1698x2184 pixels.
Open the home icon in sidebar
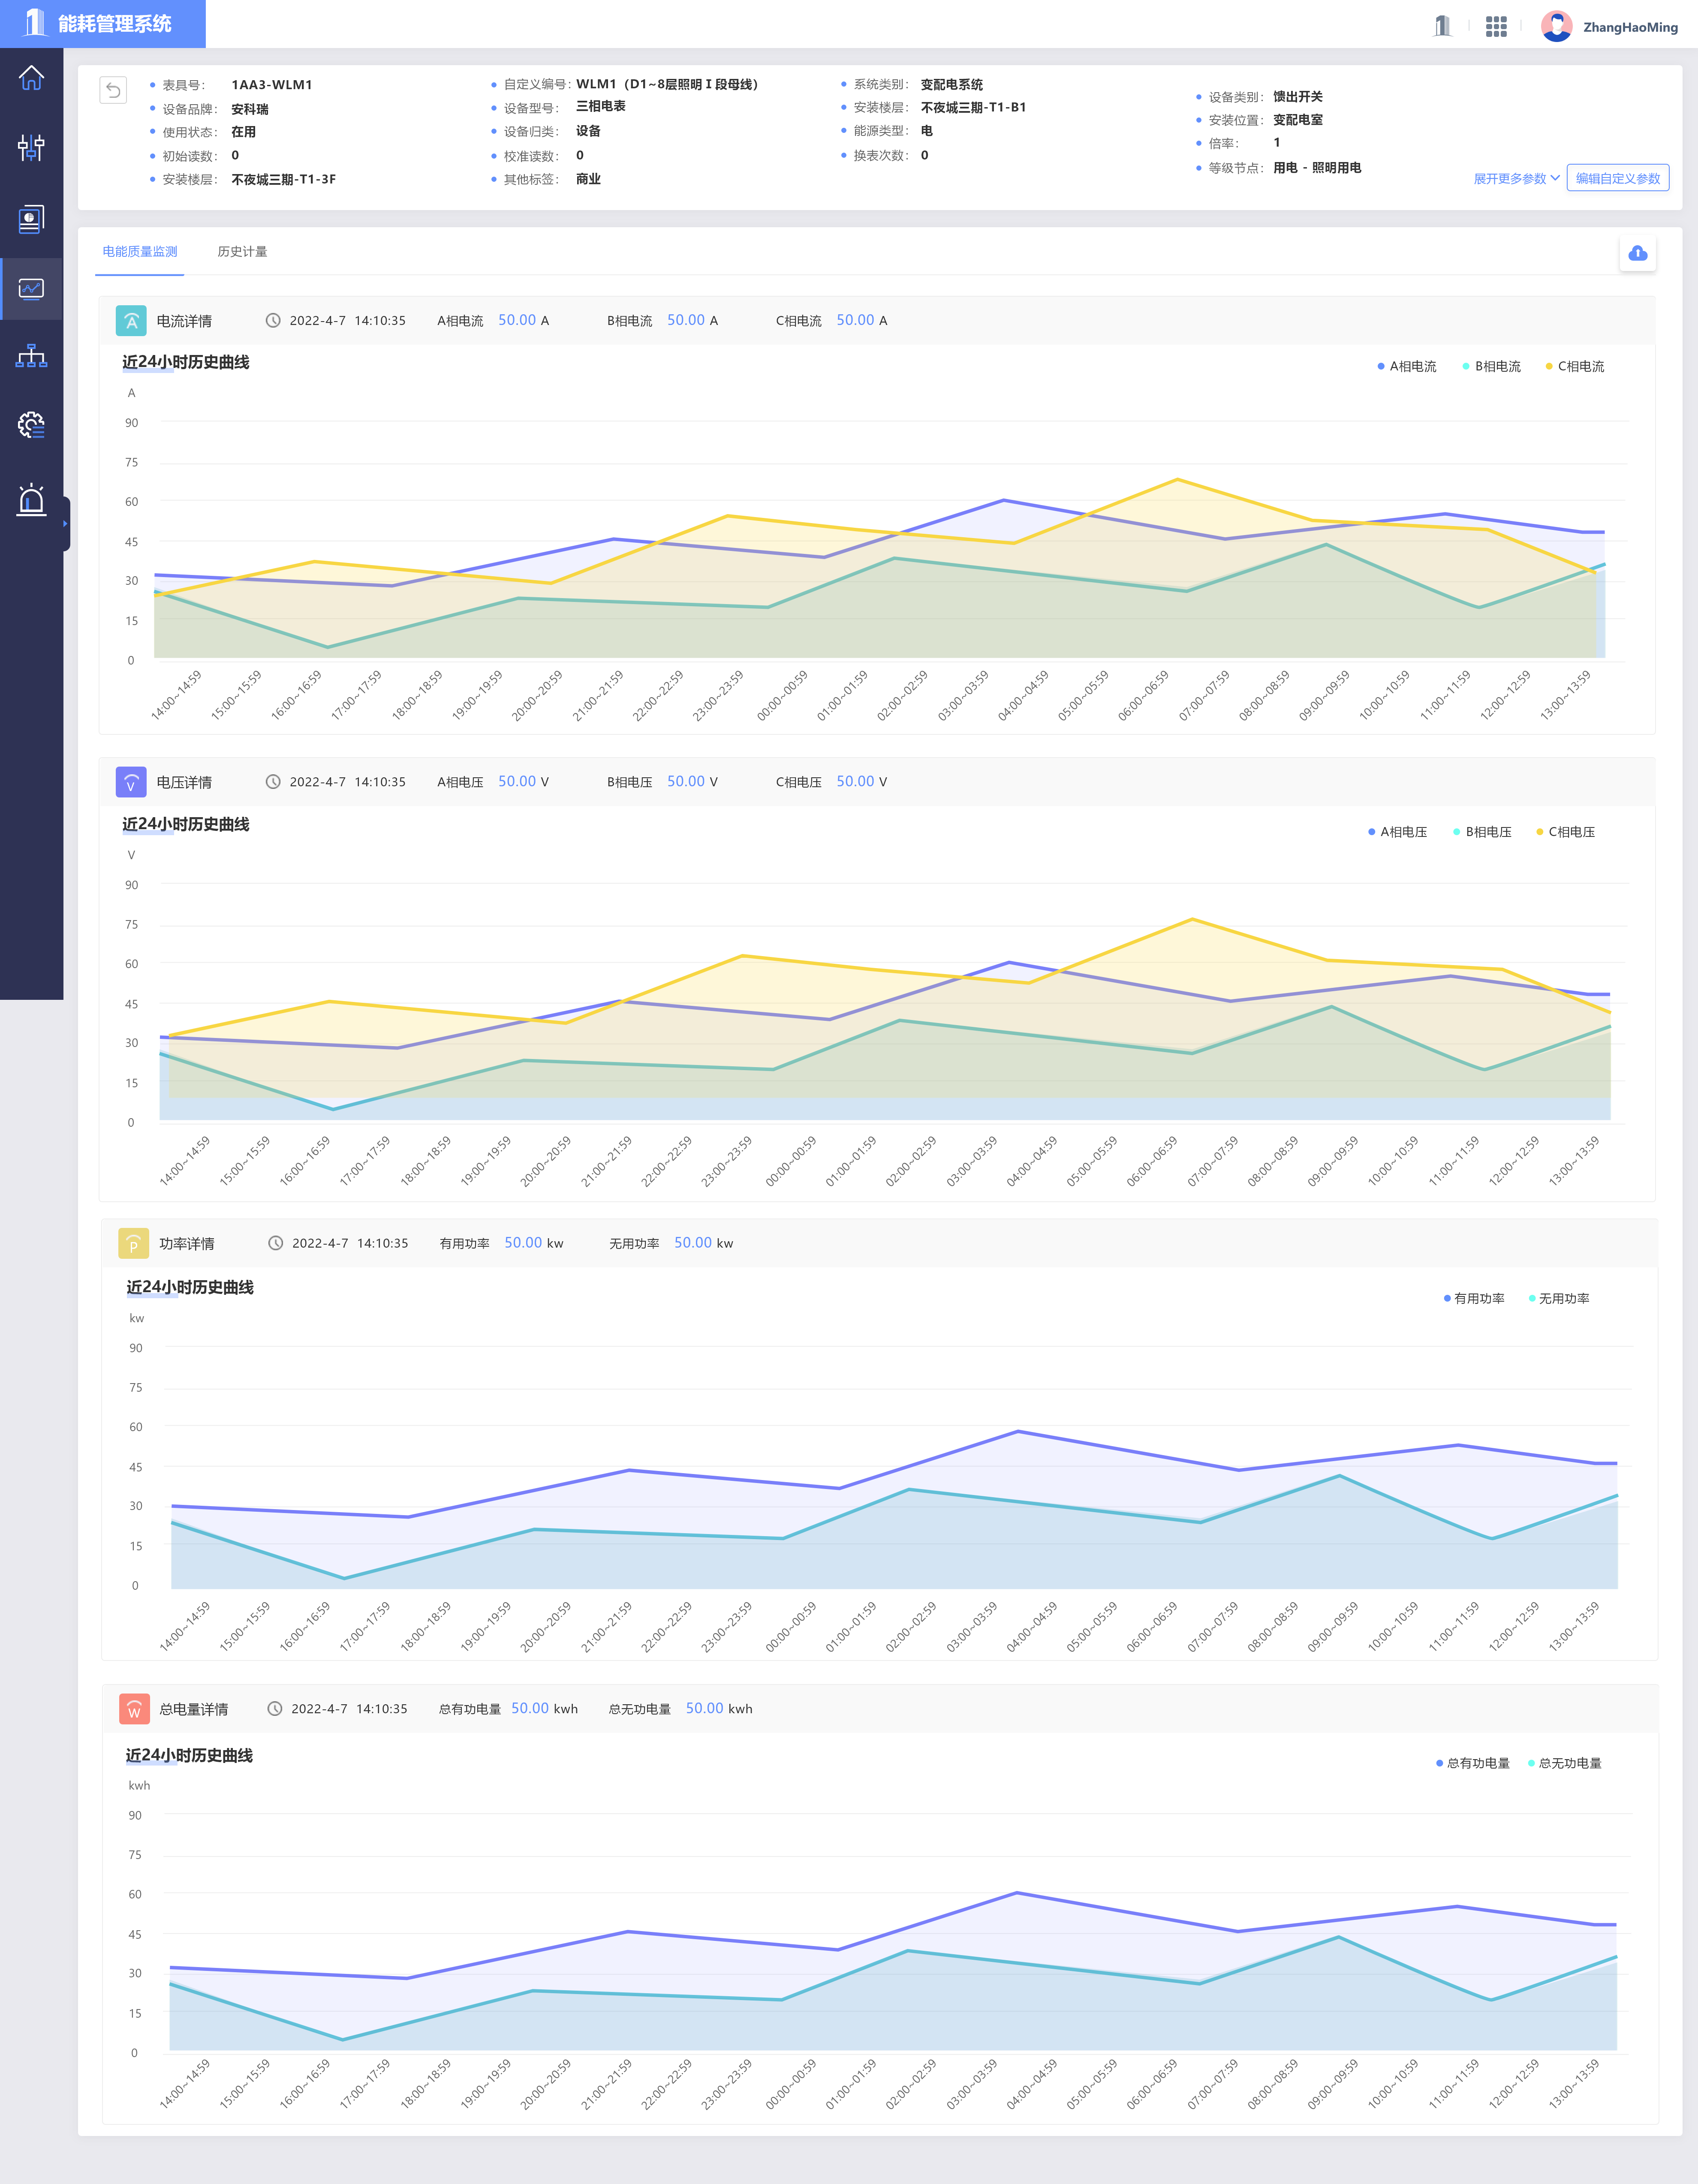[31, 78]
